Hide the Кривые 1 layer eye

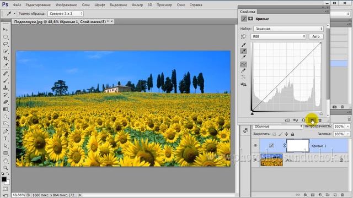(255, 146)
